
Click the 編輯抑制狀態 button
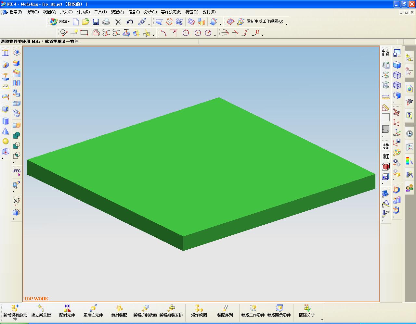coord(145,311)
